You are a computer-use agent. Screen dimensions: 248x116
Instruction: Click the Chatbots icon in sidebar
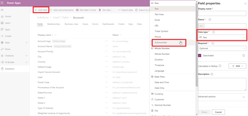(2, 56)
